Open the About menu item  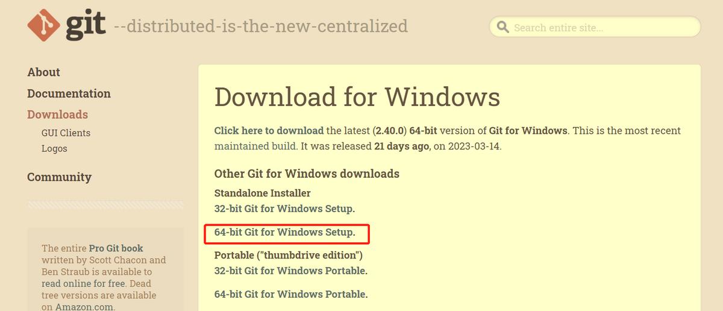(x=43, y=72)
